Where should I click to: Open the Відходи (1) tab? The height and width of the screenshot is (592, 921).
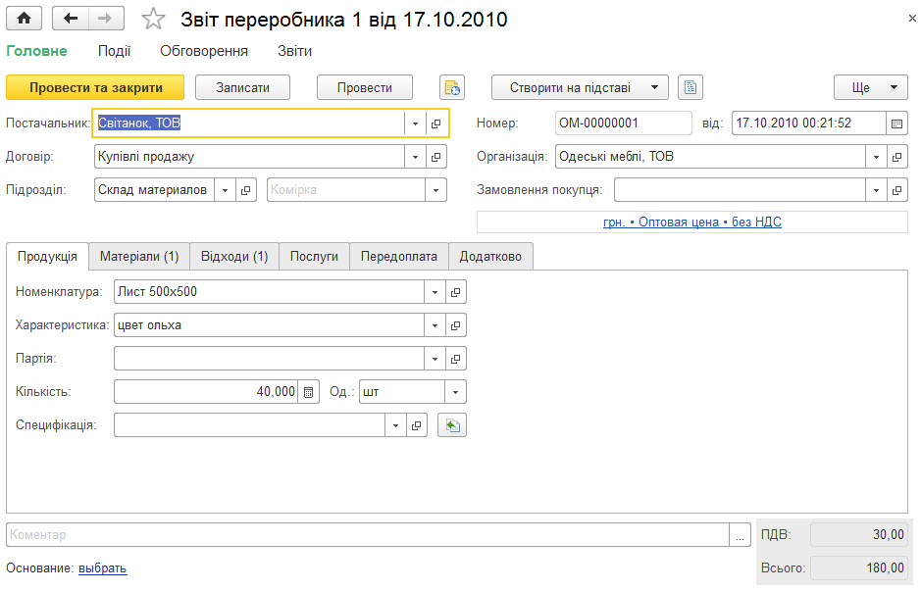point(234,257)
